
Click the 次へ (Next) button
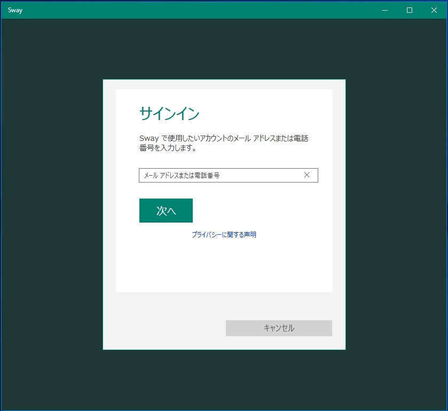click(x=166, y=210)
